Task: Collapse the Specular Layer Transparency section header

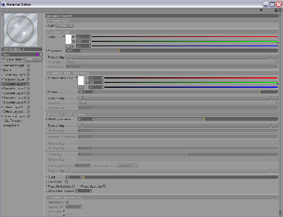Action: click(x=162, y=73)
